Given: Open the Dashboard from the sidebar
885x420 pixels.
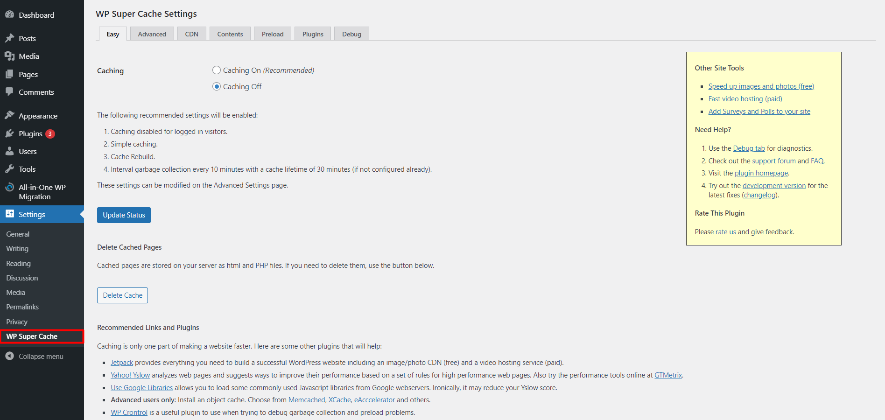Looking at the screenshot, I should 36,14.
